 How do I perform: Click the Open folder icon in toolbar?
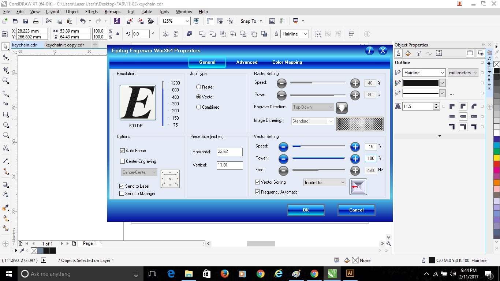point(15,21)
